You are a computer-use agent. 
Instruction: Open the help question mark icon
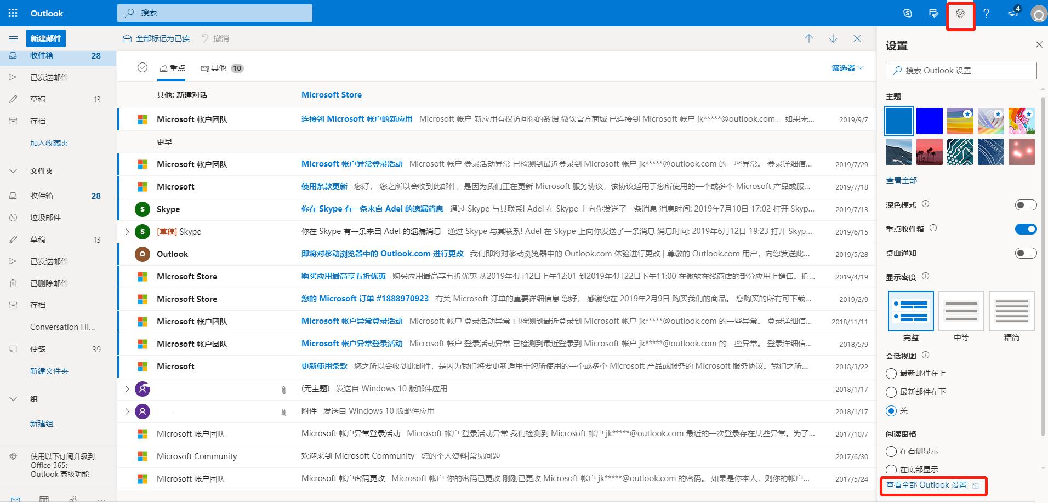(986, 13)
